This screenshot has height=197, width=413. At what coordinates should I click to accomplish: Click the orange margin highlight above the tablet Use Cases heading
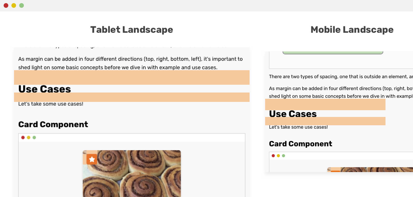pos(132,77)
